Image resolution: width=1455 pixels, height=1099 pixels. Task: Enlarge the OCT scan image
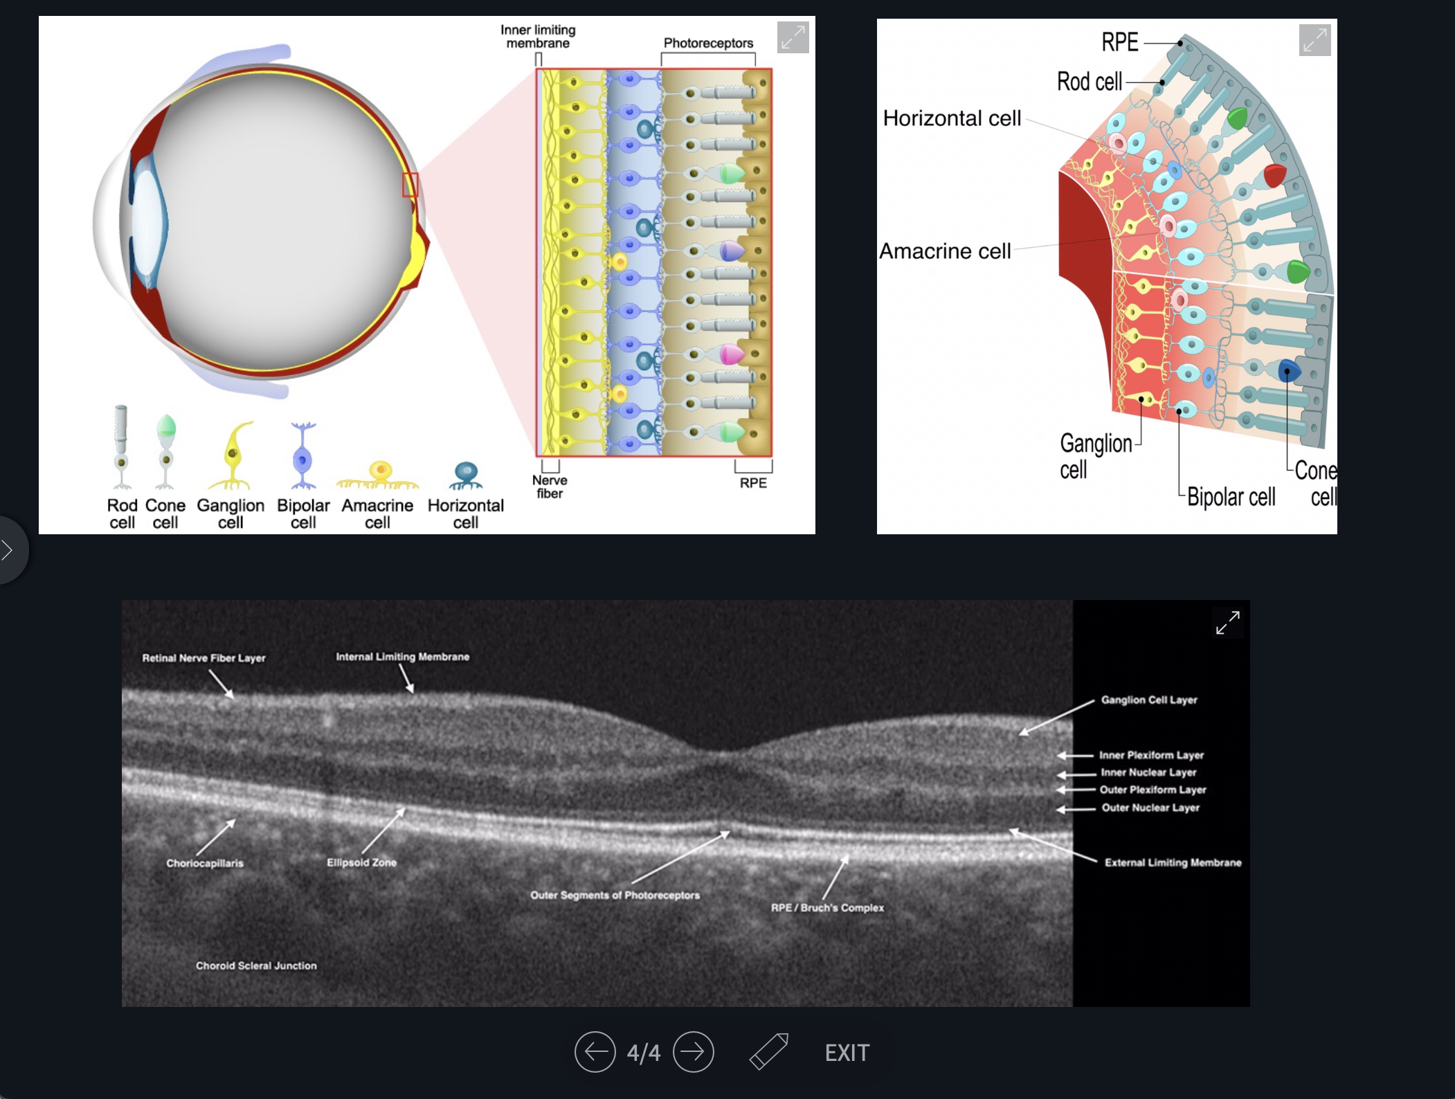(x=1227, y=622)
